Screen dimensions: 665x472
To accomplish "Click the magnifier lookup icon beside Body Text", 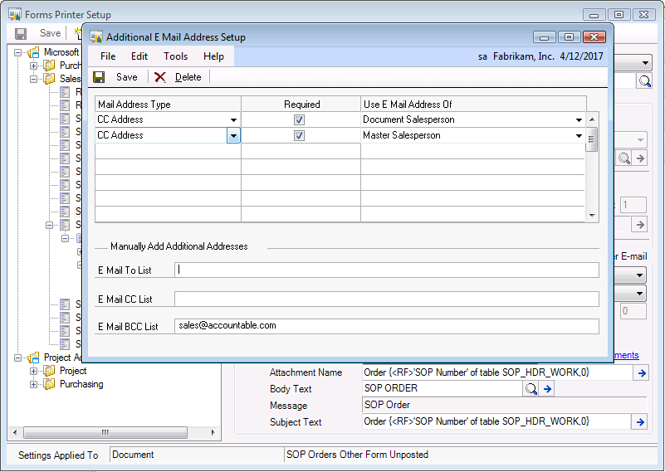I will 530,389.
